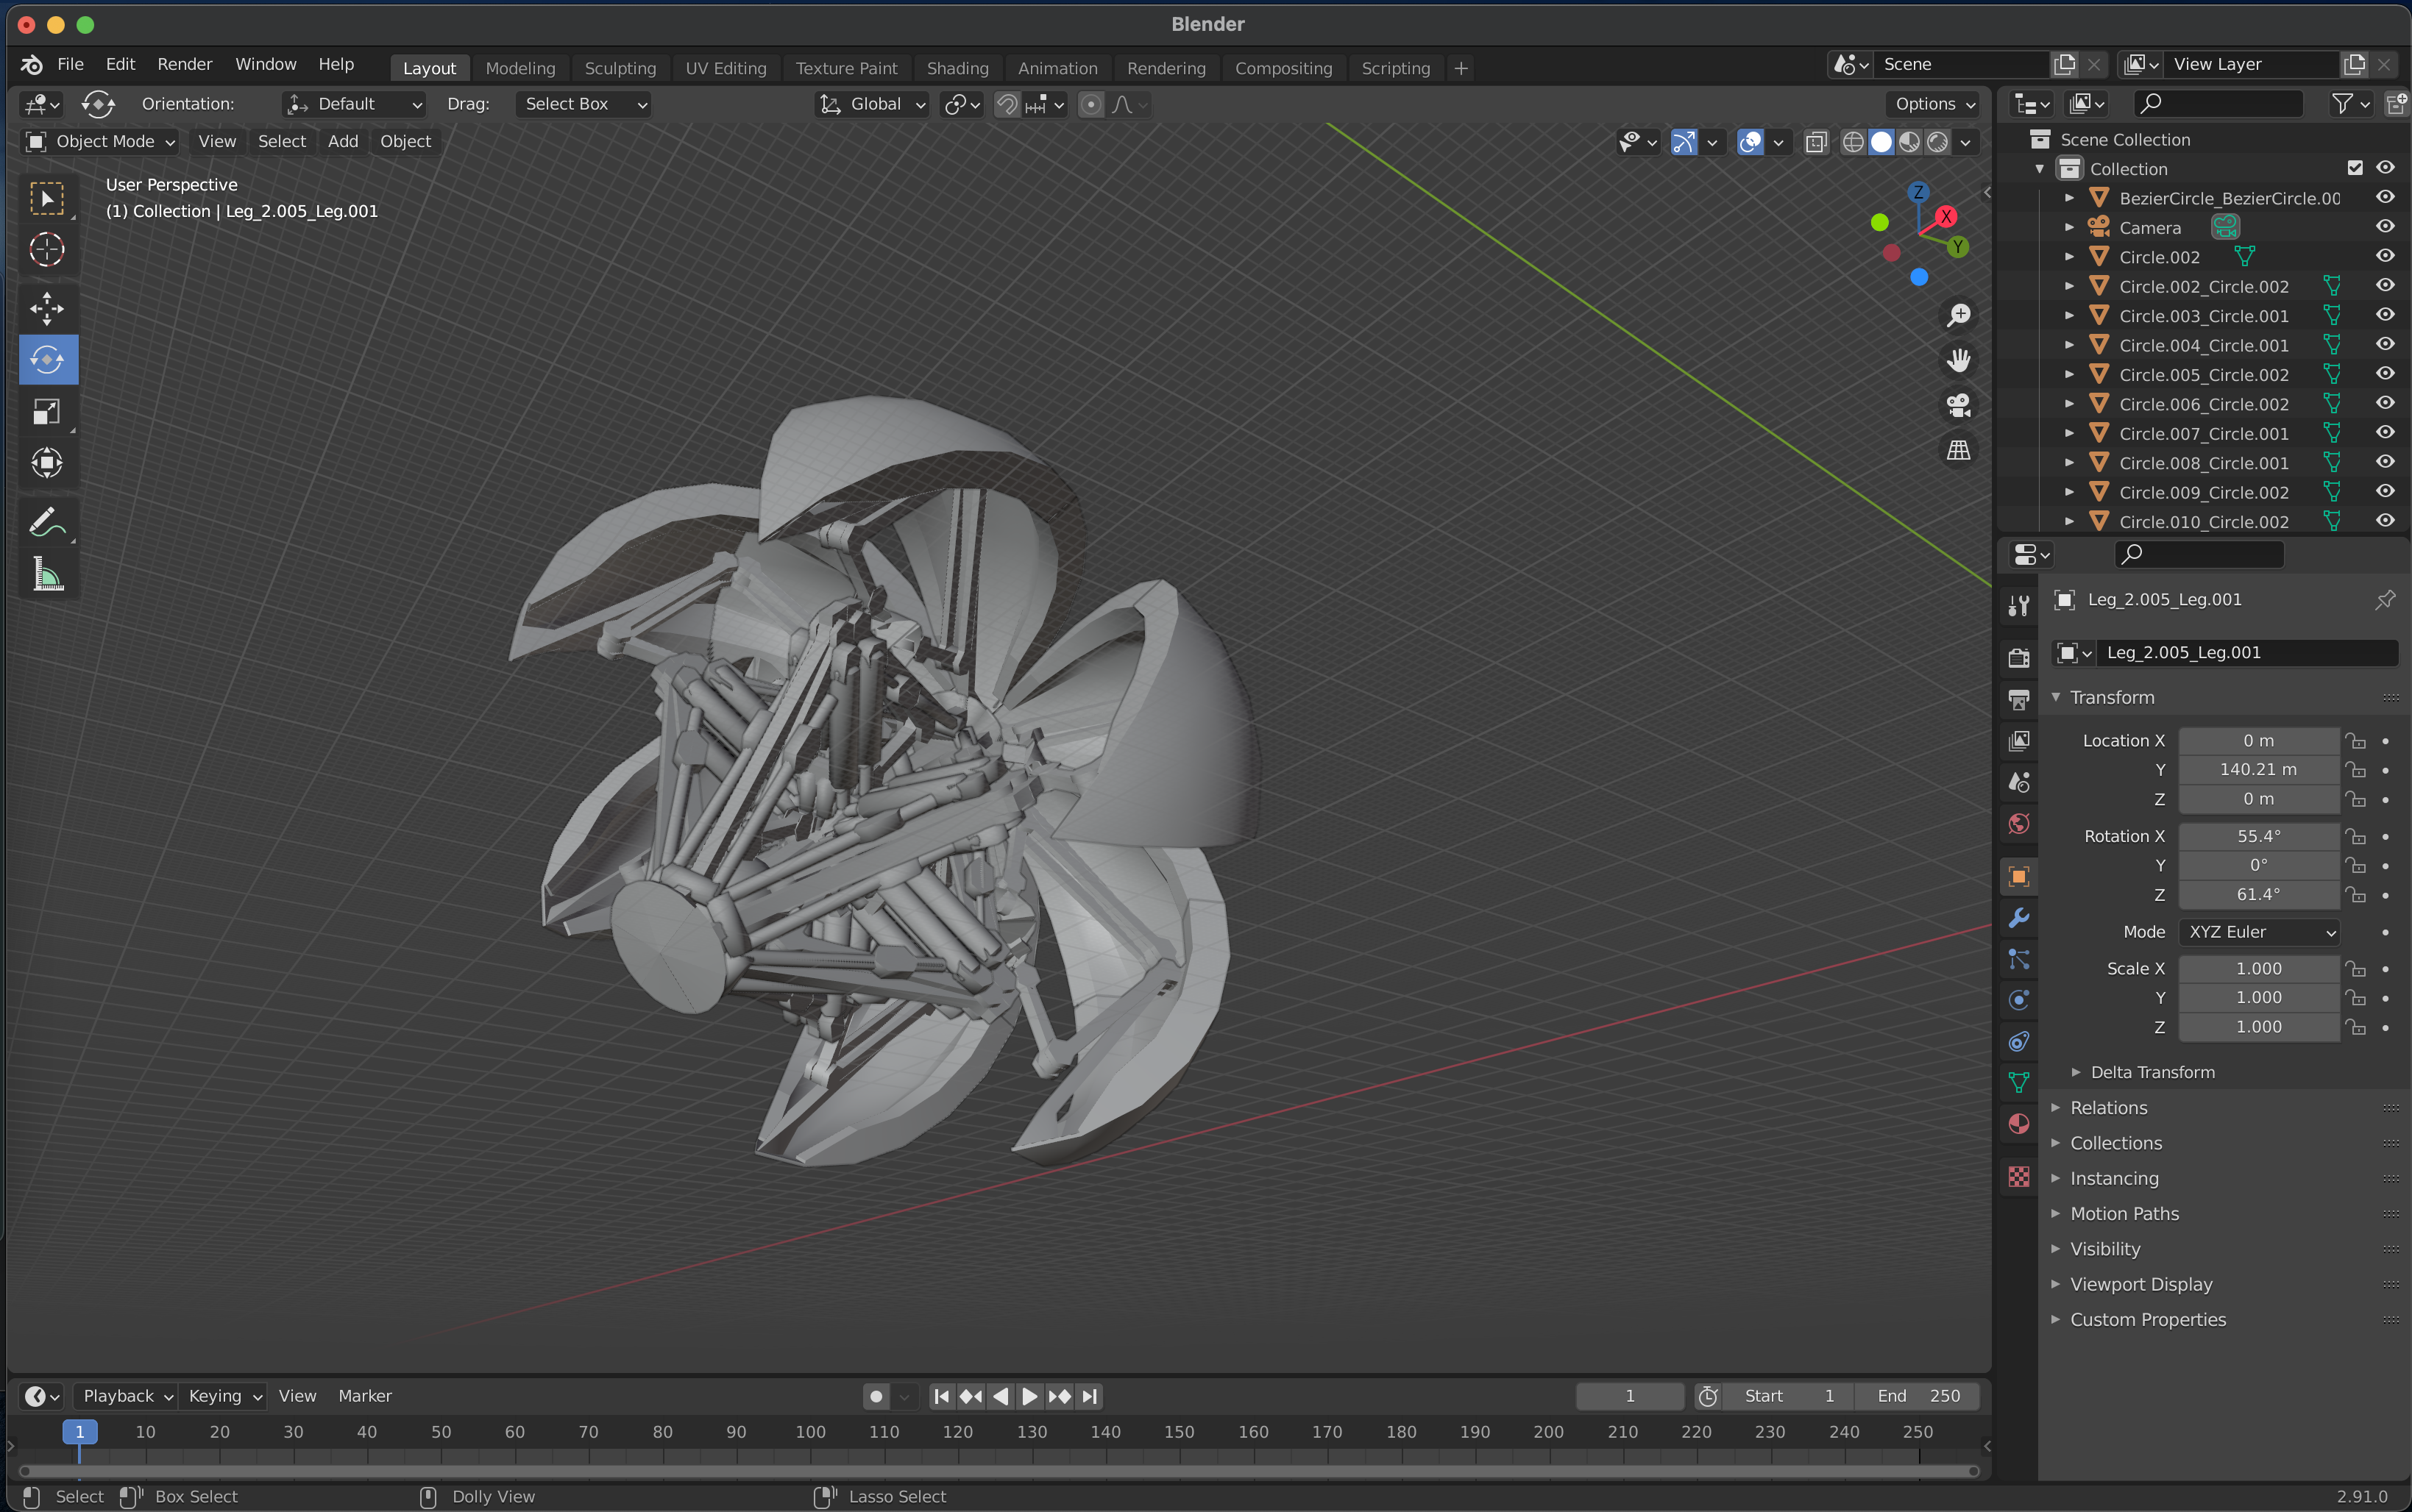Activate the Move tool
The image size is (2412, 1512).
tap(47, 308)
